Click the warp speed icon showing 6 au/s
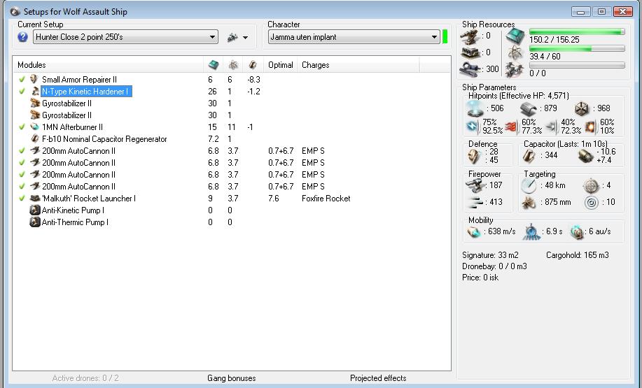 pos(578,232)
